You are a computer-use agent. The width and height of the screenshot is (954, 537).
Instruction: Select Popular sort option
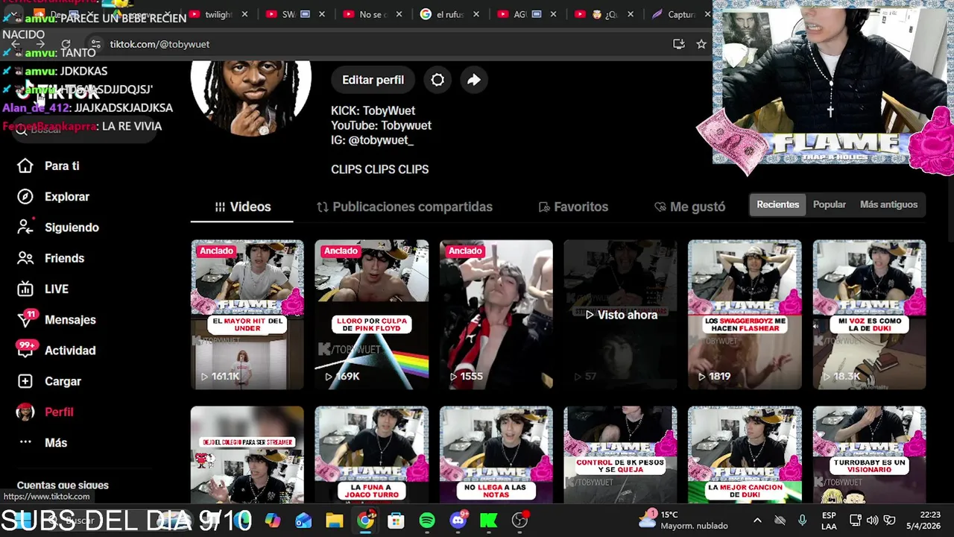(830, 204)
